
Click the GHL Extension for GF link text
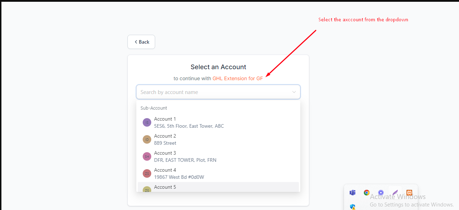238,78
